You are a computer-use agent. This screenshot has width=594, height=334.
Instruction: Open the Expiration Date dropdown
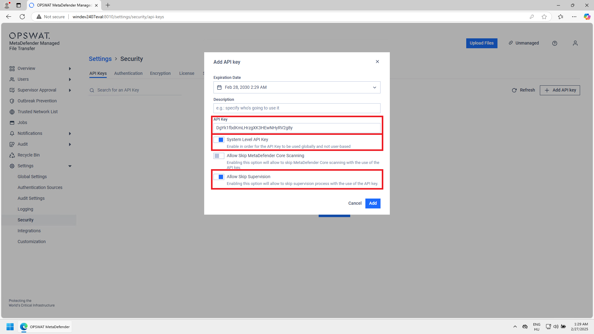point(297,88)
